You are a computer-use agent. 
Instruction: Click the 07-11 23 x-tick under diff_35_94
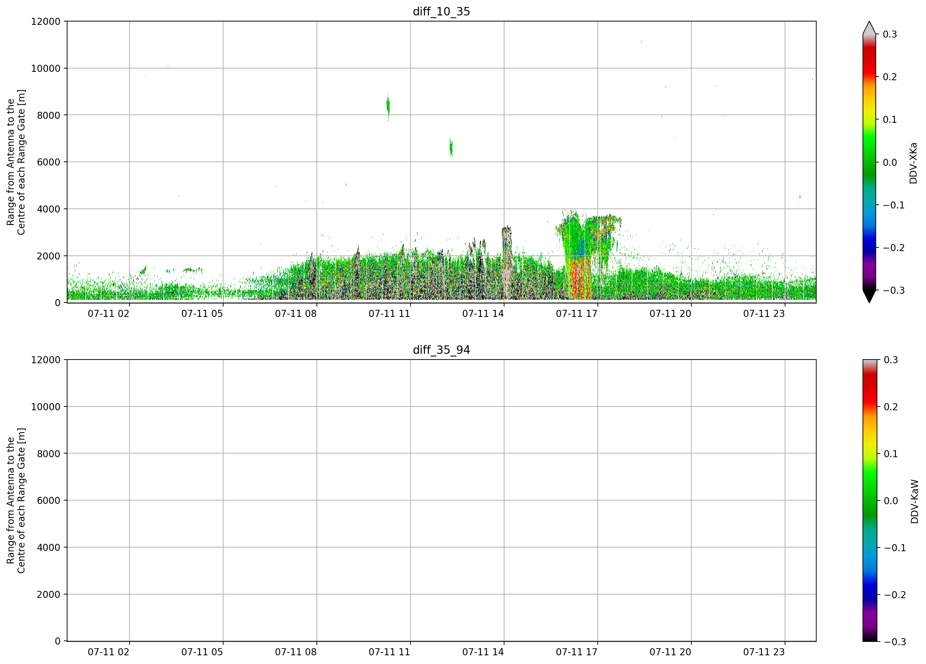pos(764,652)
